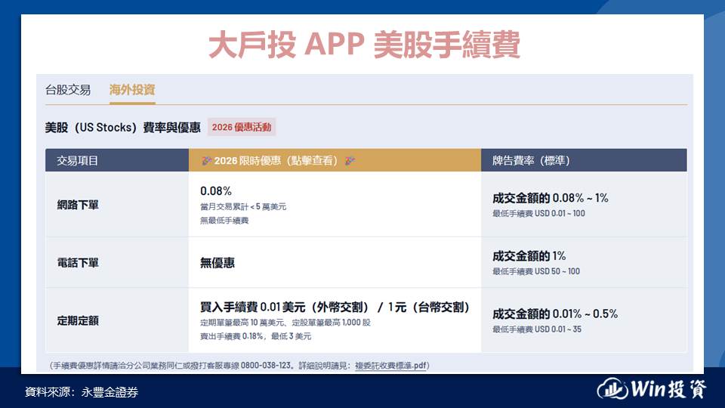Click the 牌告費率（標準） column header

531,160
